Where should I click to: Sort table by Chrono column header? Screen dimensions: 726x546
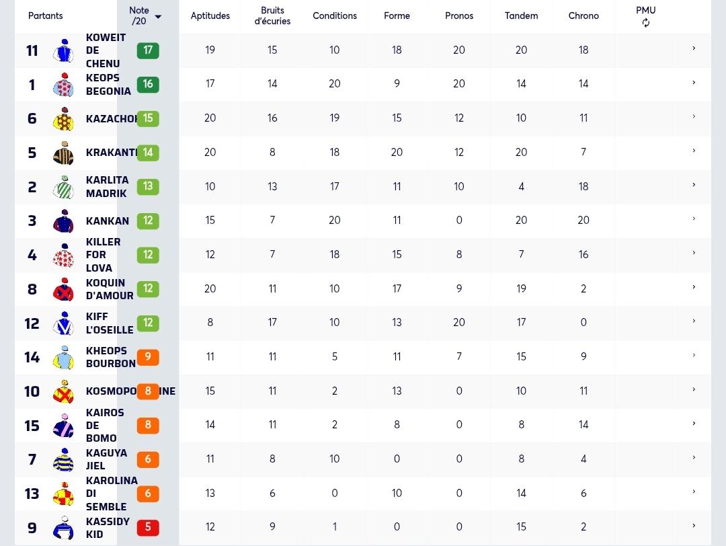[583, 15]
